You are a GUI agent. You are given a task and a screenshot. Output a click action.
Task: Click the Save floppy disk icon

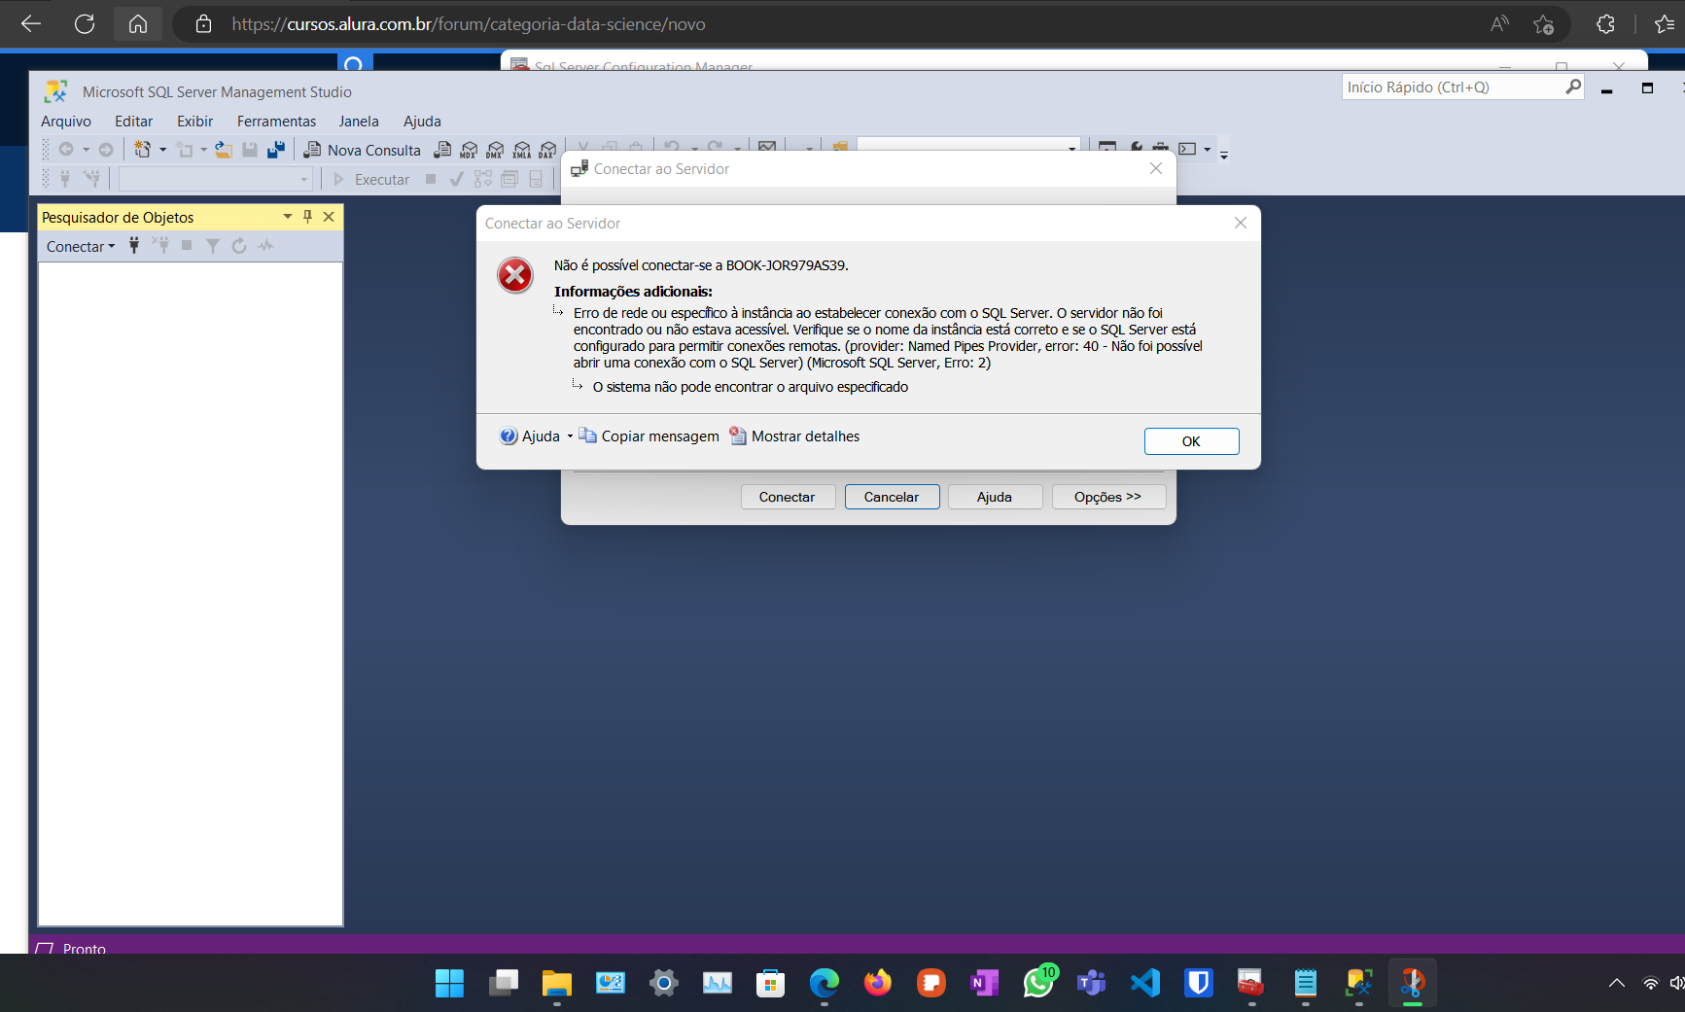coord(250,150)
